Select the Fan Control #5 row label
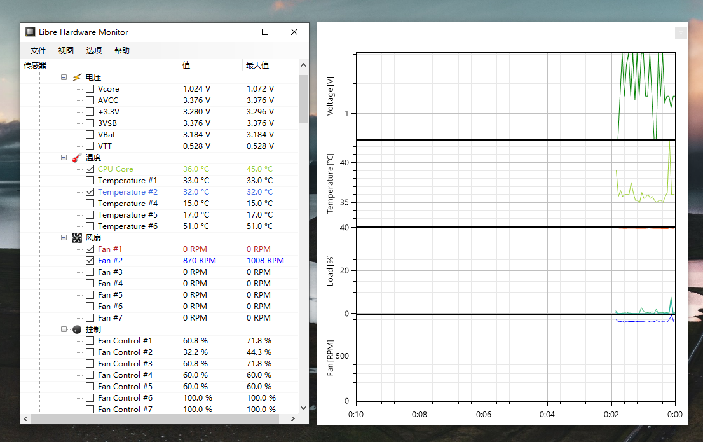703x442 pixels. point(125,387)
